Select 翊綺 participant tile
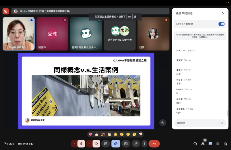The image size is (231, 150). tap(153, 34)
